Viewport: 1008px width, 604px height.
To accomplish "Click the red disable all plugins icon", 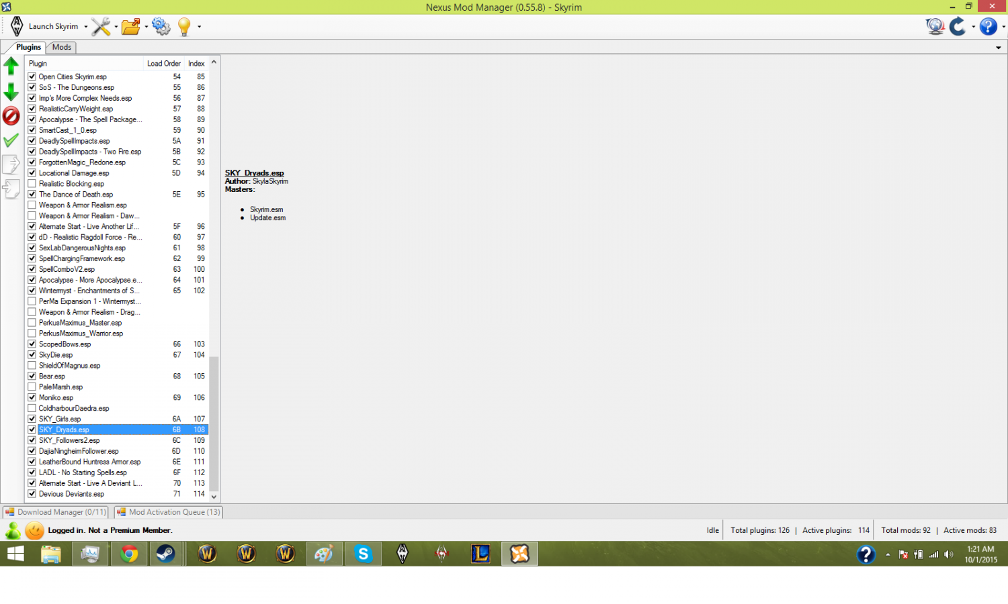I will point(11,116).
